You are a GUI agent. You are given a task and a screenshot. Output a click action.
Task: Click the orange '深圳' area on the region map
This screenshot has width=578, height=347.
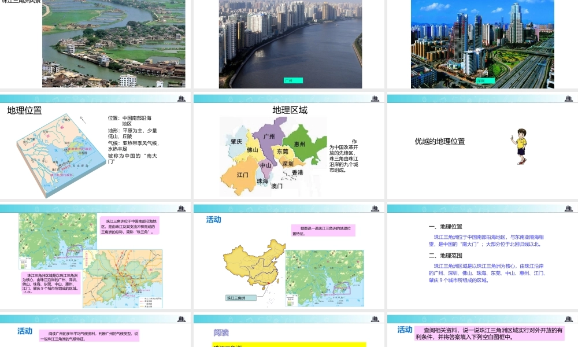pyautogui.click(x=288, y=164)
